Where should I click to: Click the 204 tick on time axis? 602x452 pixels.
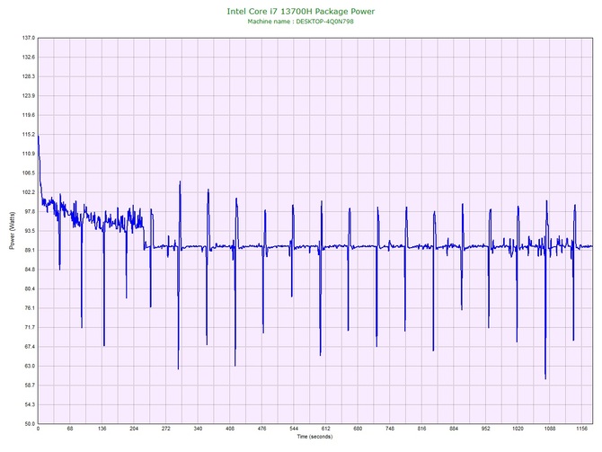(134, 429)
